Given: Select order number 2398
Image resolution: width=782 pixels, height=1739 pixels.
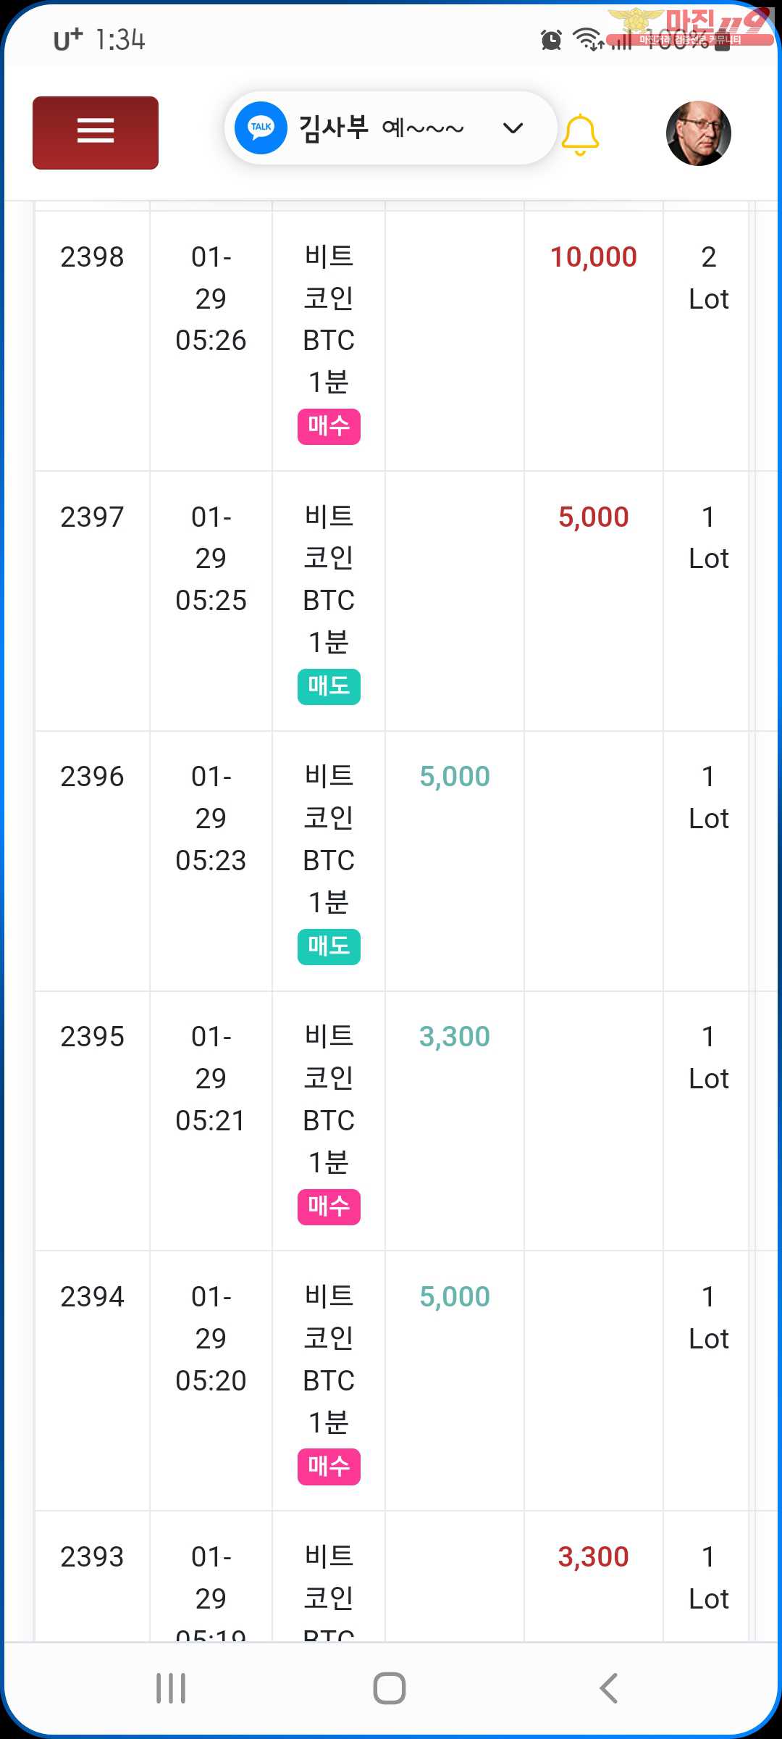Looking at the screenshot, I should point(92,257).
